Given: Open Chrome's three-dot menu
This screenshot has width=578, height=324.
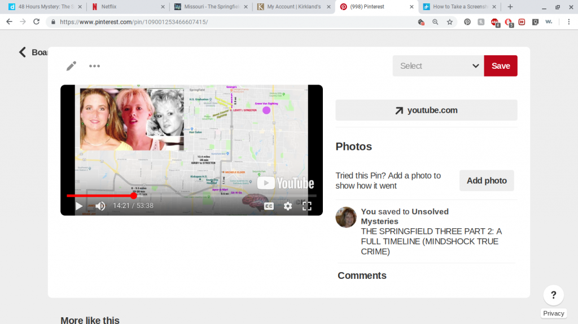Looking at the screenshot, I should tap(568, 22).
